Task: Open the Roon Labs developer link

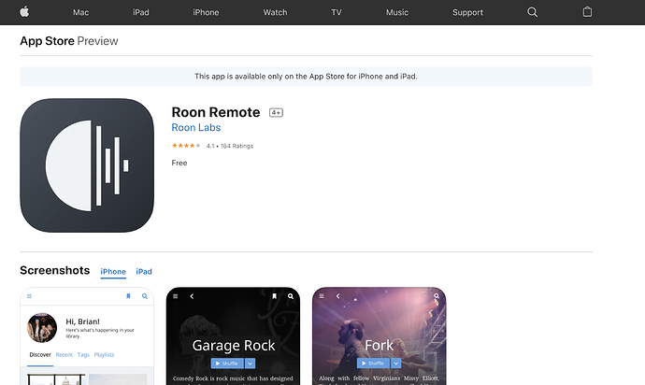Action: click(x=195, y=127)
